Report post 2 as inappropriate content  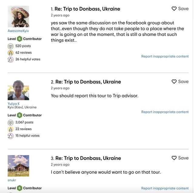click(165, 112)
